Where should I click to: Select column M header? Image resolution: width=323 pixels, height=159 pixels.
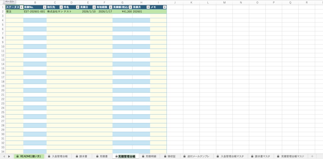224,3
